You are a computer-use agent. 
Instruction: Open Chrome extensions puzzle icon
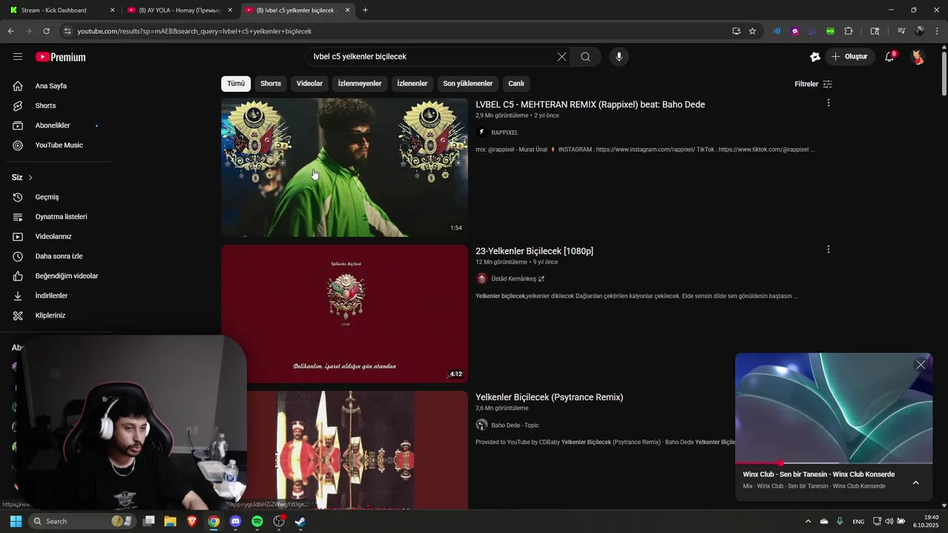[x=849, y=31]
